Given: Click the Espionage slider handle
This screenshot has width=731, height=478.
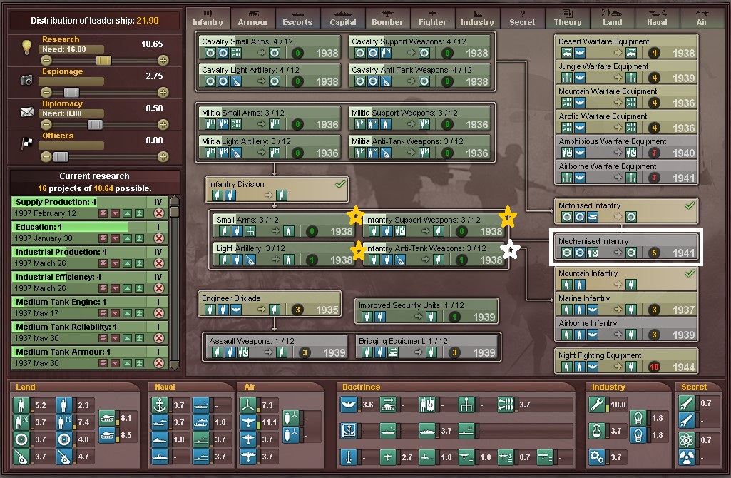Looking at the screenshot, I should click(x=71, y=92).
